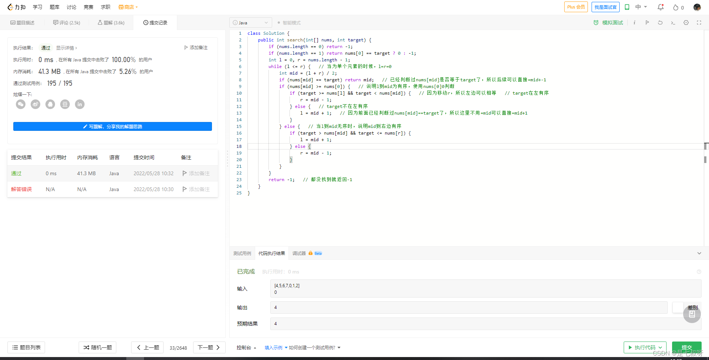The height and width of the screenshot is (360, 709).
Task: Go to previous problem 上一题
Action: [148, 347]
